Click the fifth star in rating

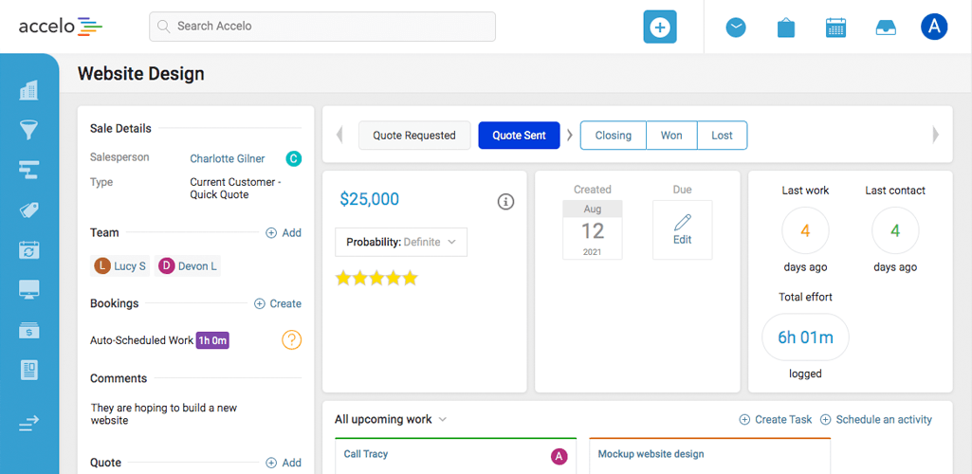410,278
